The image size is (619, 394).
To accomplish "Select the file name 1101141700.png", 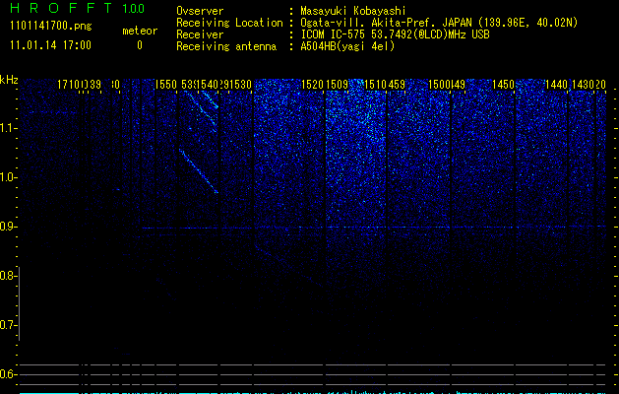I will pyautogui.click(x=50, y=26).
